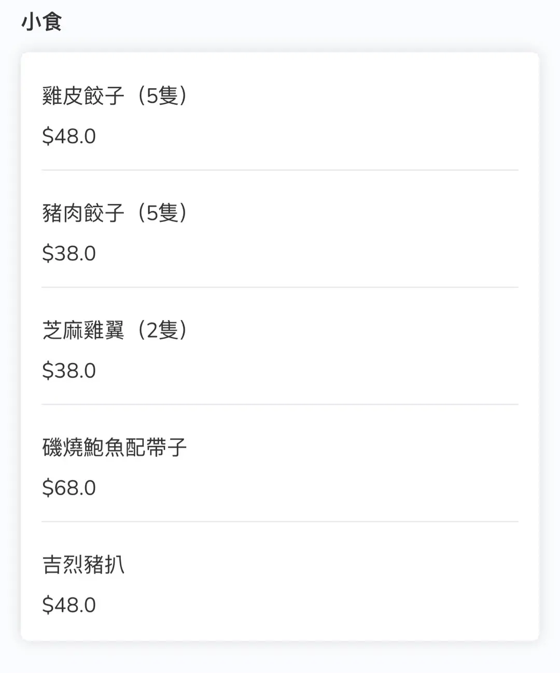Tap the $48.0 price under 雞皮餃子
This screenshot has height=673, width=560.
[x=69, y=136]
